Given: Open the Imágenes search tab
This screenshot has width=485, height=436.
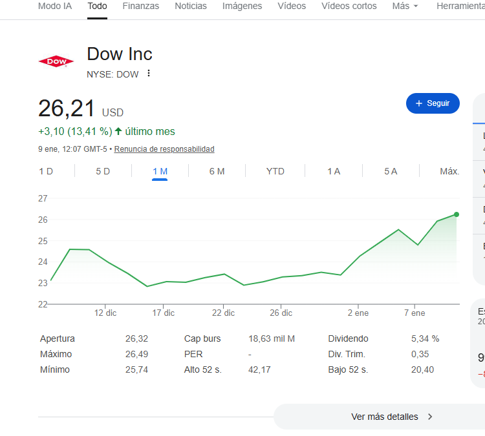Looking at the screenshot, I should click(x=242, y=6).
